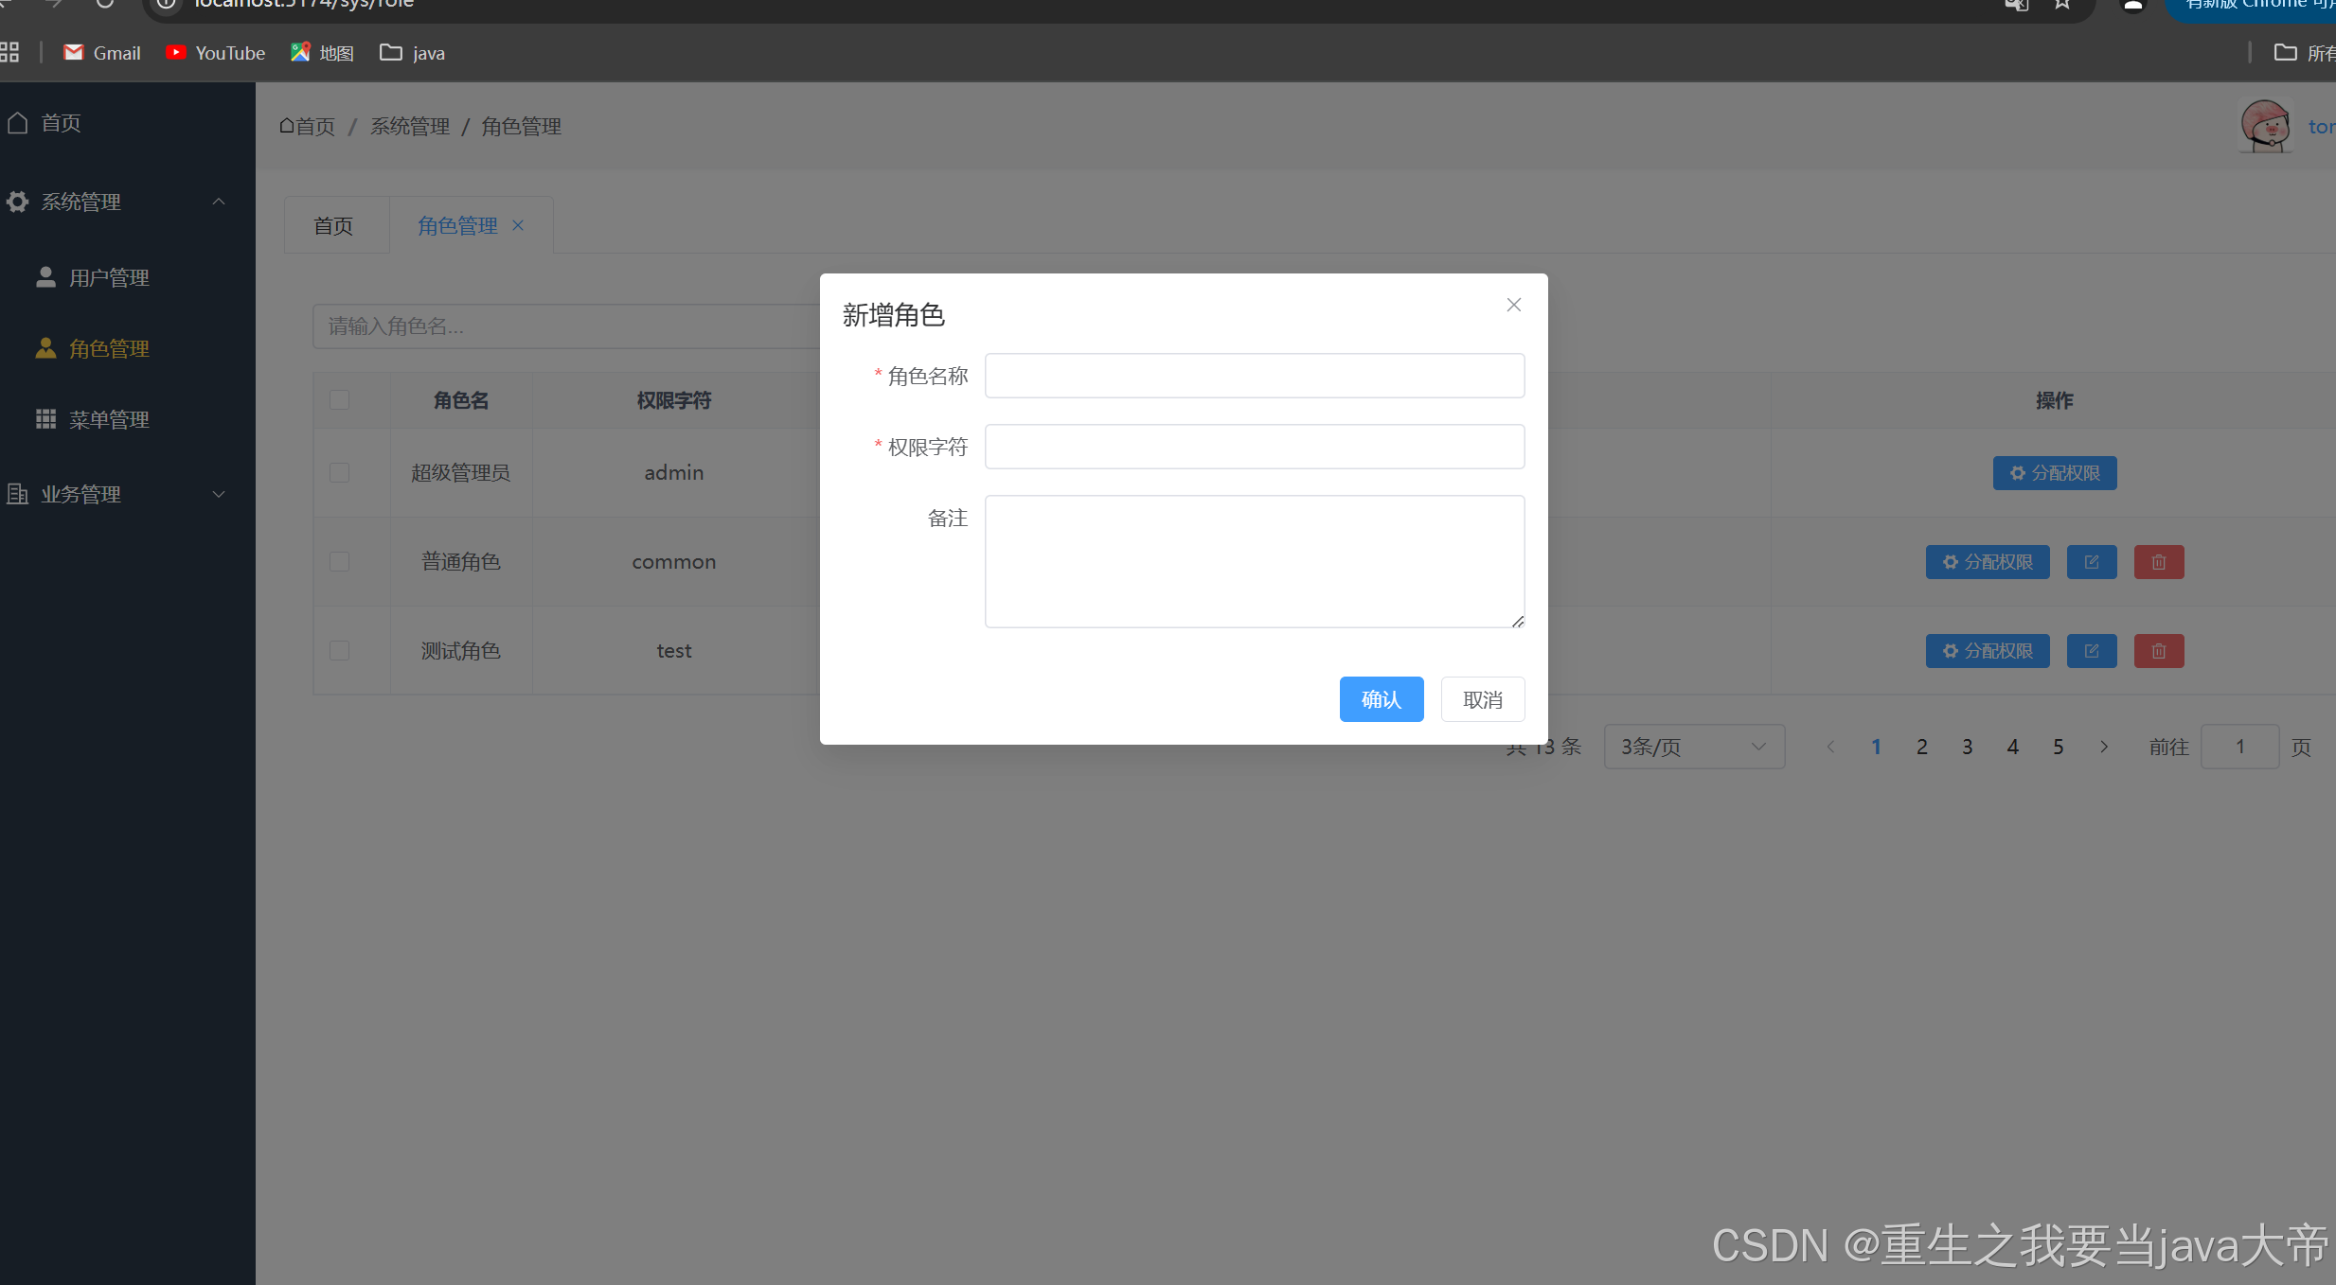Check the 测试角色 row checkbox

[x=340, y=651]
